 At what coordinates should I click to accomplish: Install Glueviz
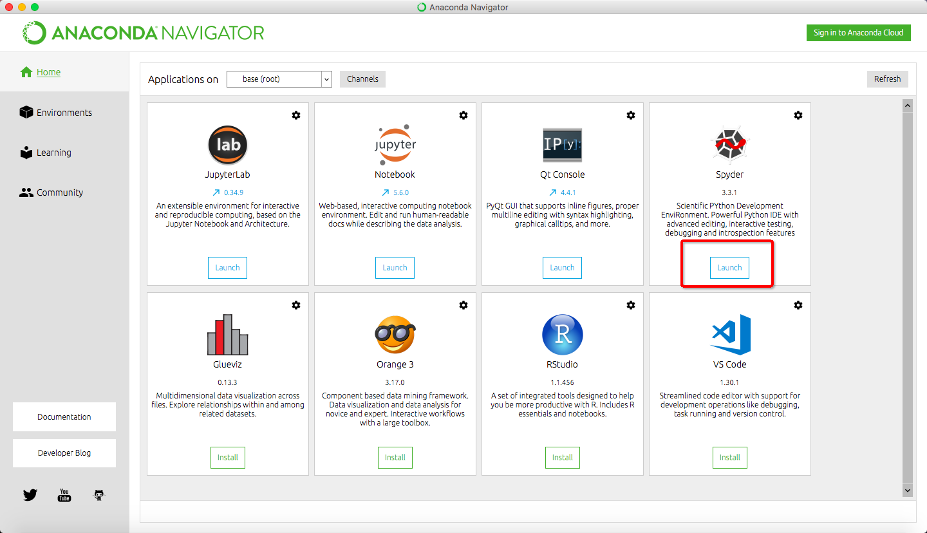click(228, 458)
